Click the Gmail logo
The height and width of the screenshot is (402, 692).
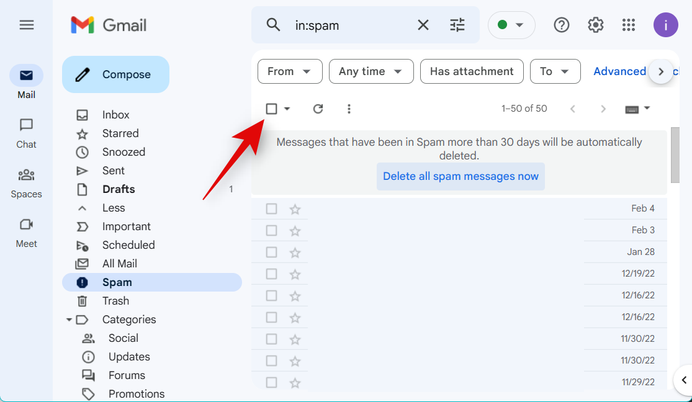(x=108, y=25)
